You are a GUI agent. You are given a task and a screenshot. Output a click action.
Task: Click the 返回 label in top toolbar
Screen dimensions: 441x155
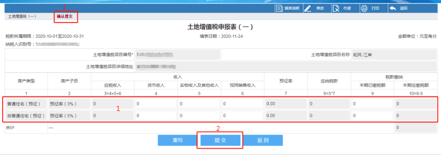403,9
